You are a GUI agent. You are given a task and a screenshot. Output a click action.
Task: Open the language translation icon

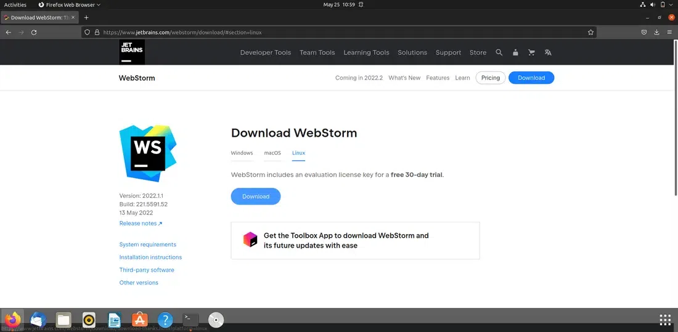click(x=548, y=52)
